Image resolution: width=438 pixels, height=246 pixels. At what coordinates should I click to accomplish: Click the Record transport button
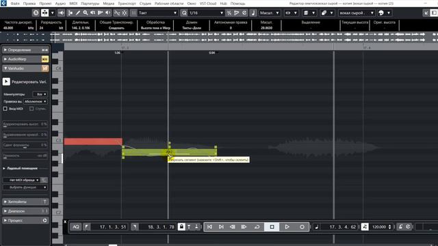pos(302,227)
